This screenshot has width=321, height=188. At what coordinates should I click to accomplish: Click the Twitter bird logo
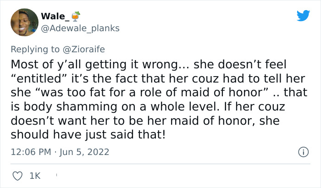(x=303, y=16)
